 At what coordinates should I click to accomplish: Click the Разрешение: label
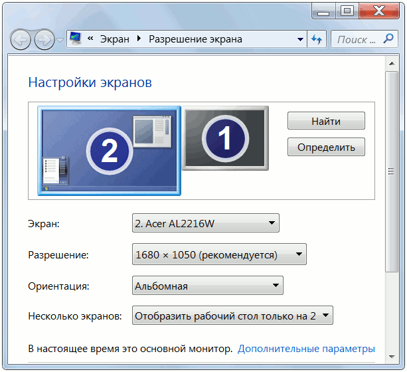58,255
